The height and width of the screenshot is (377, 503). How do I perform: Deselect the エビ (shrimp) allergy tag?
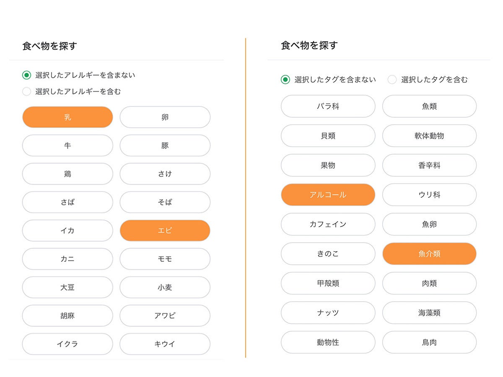pyautogui.click(x=165, y=230)
